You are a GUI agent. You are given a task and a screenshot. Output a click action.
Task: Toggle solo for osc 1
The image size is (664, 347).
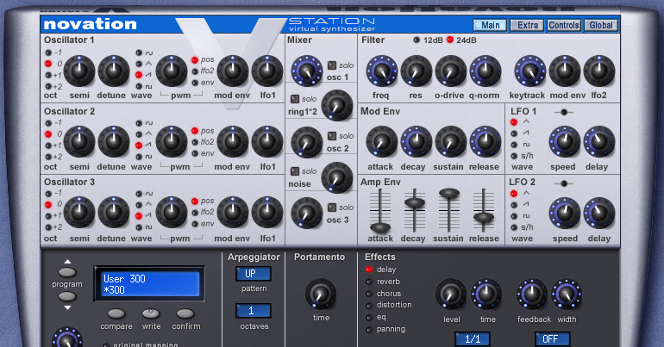pyautogui.click(x=332, y=65)
